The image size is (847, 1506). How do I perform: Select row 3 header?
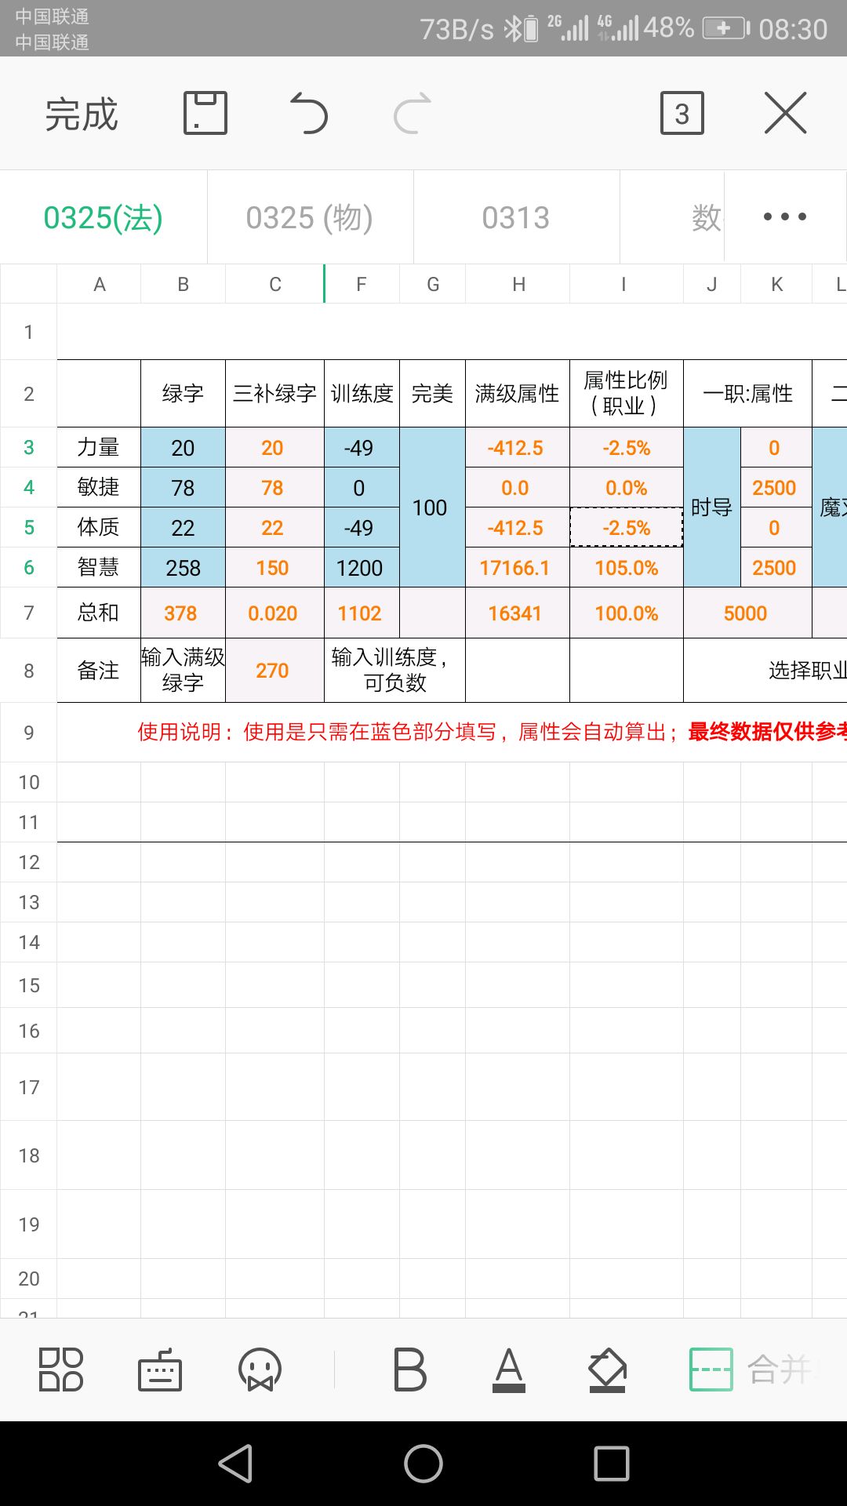click(x=28, y=447)
